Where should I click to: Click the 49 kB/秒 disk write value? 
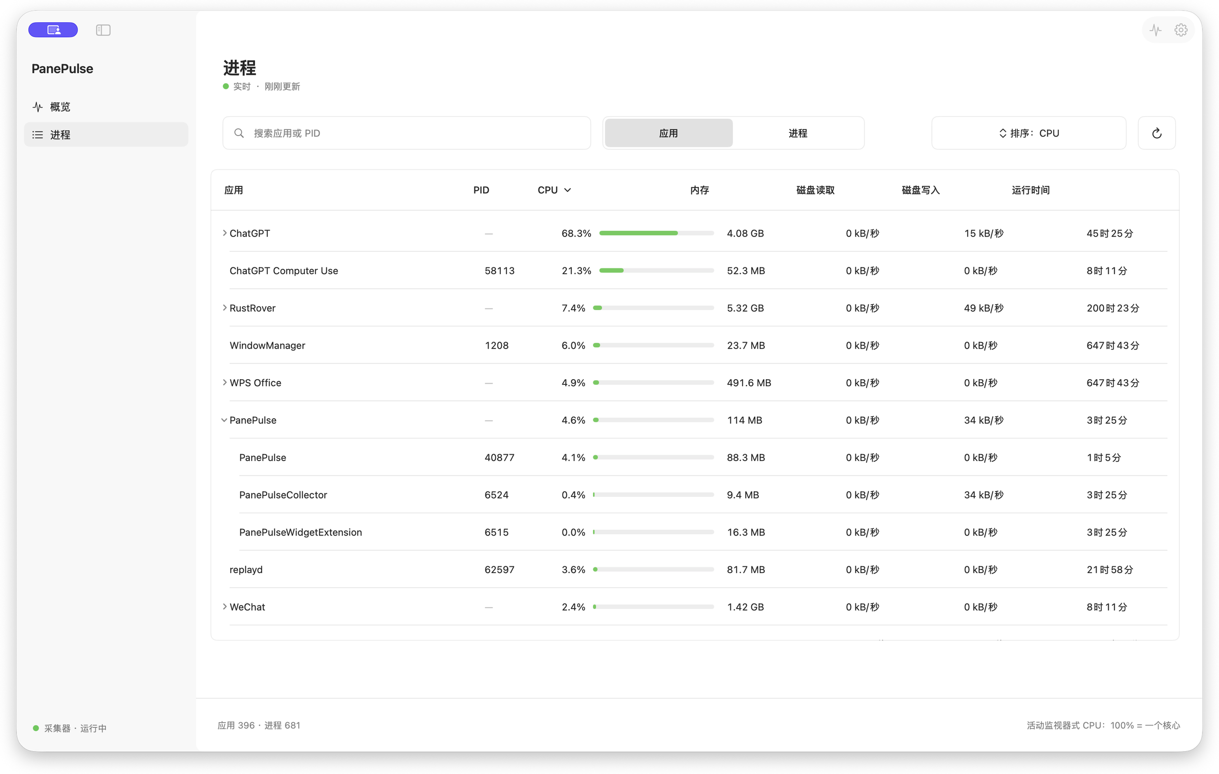pos(983,308)
